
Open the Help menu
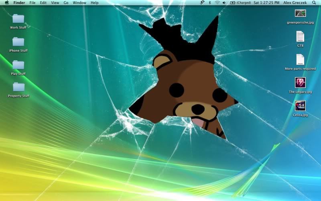[95, 3]
